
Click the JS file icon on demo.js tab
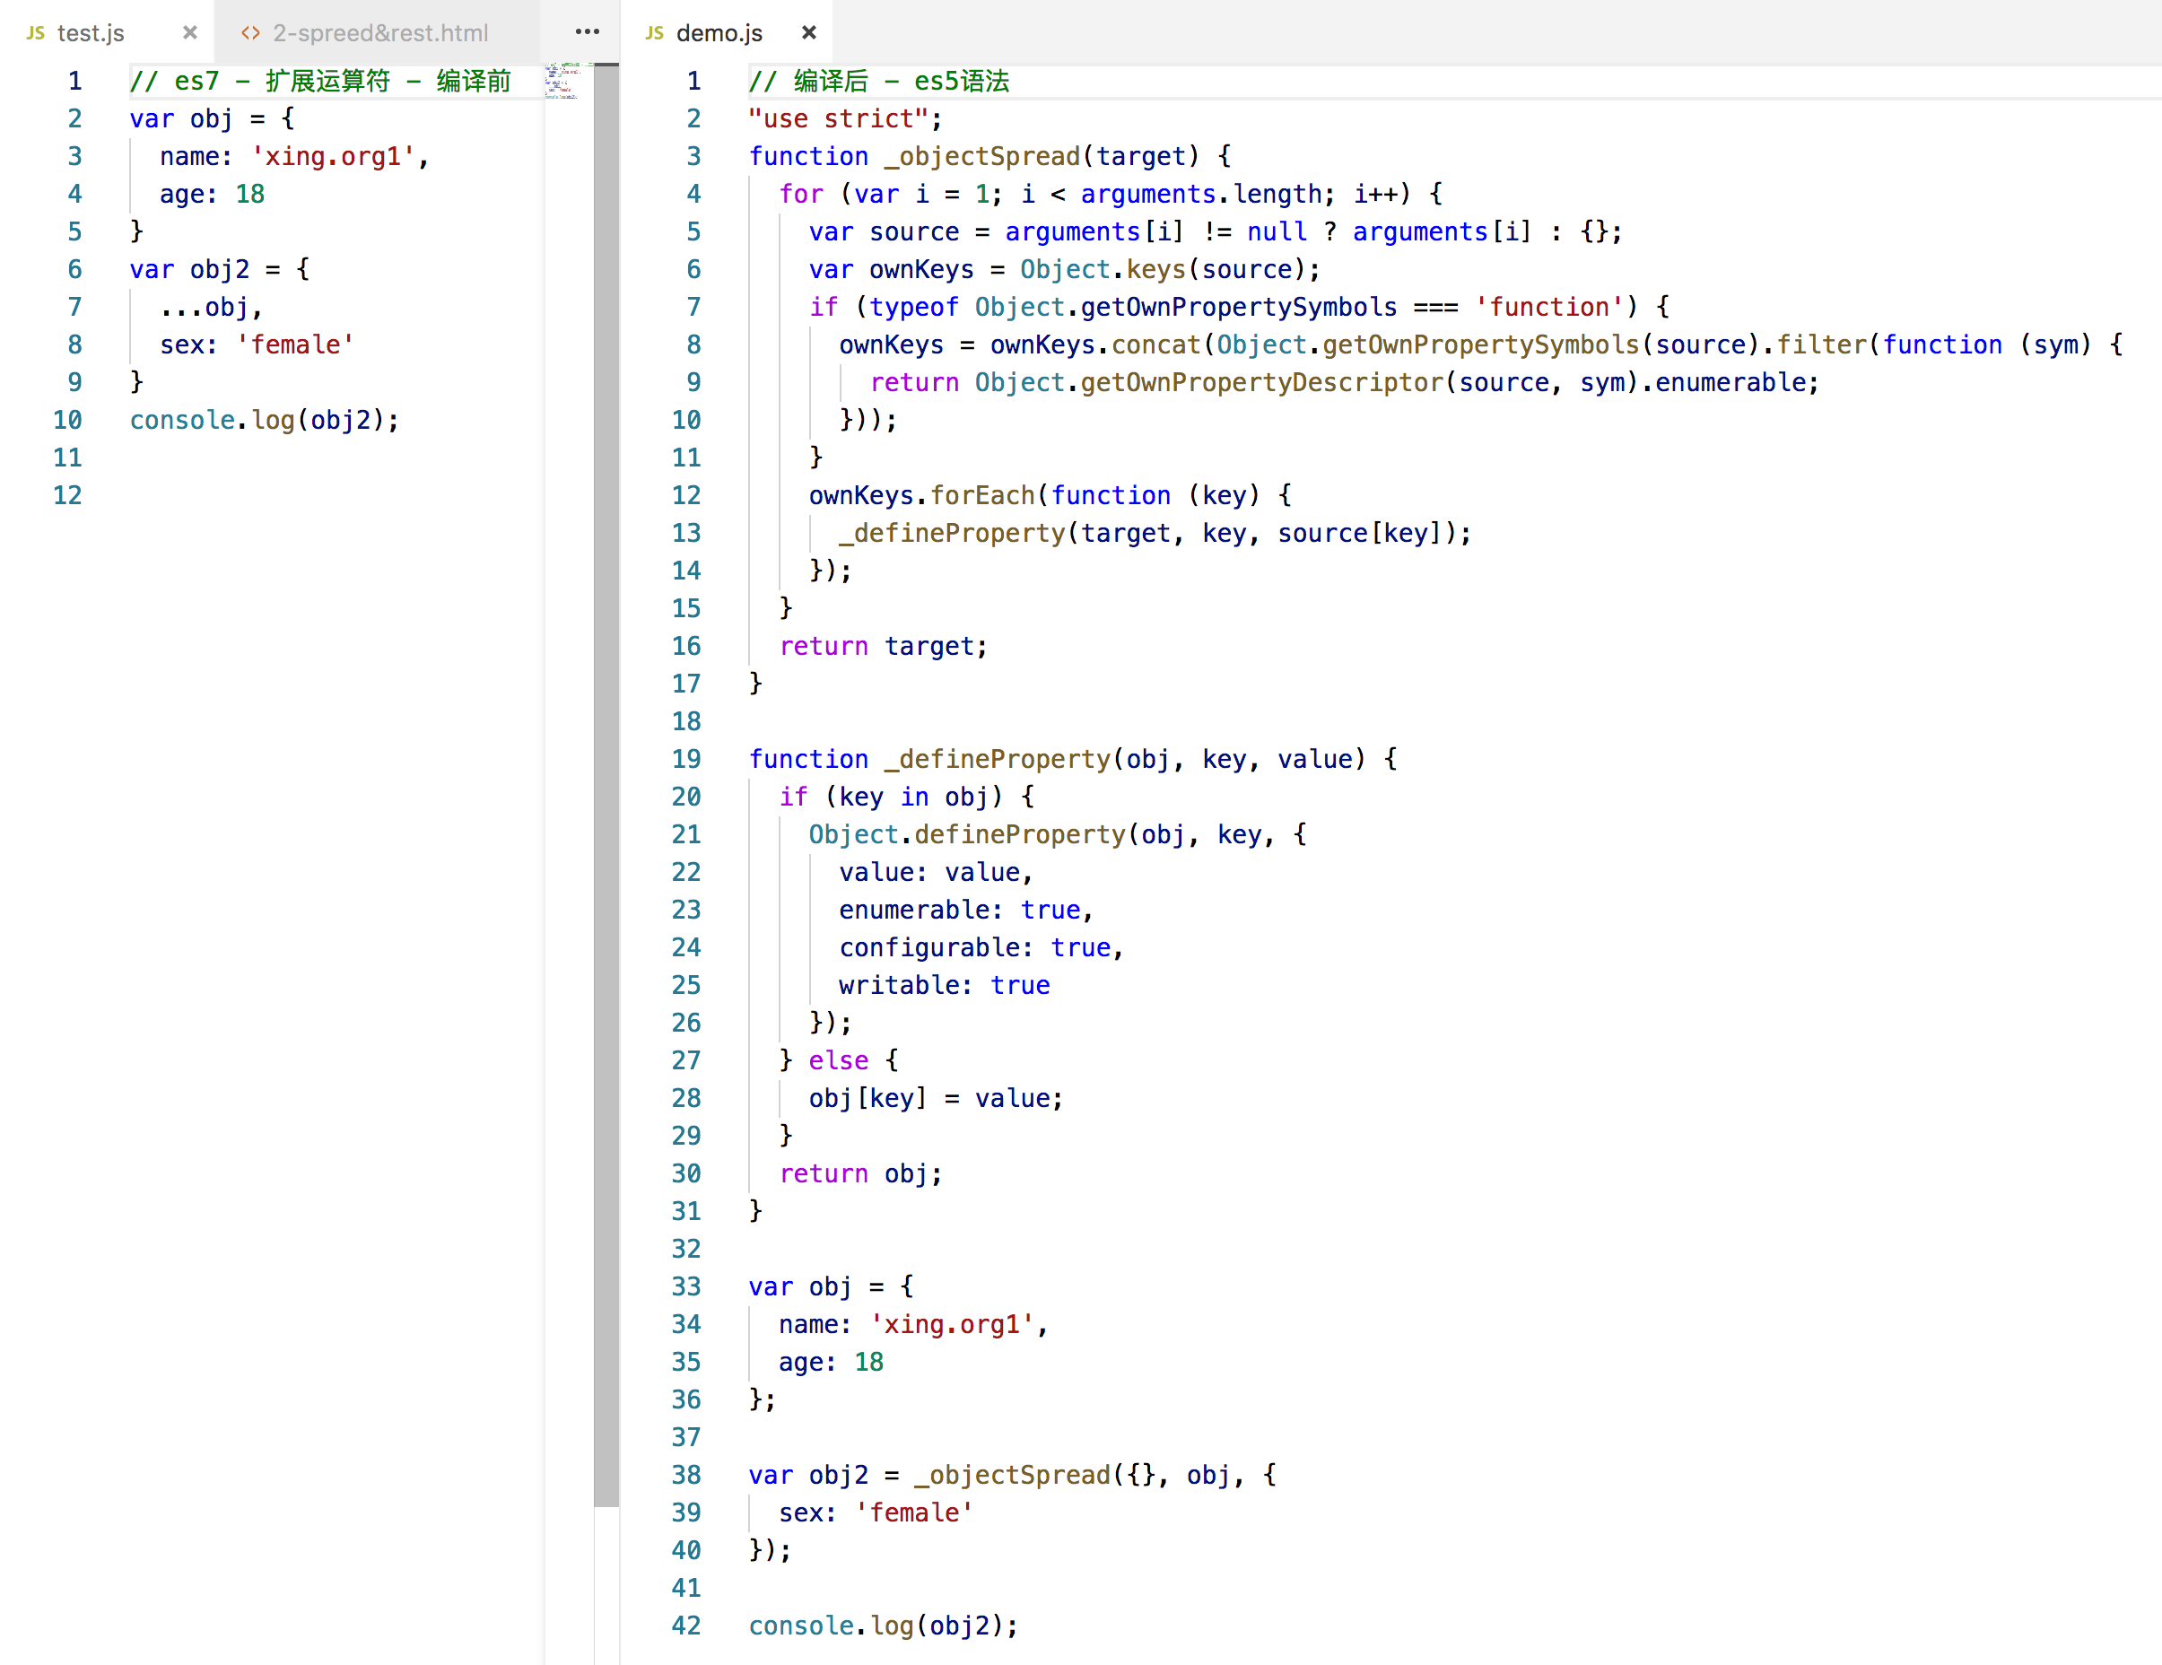[x=654, y=32]
